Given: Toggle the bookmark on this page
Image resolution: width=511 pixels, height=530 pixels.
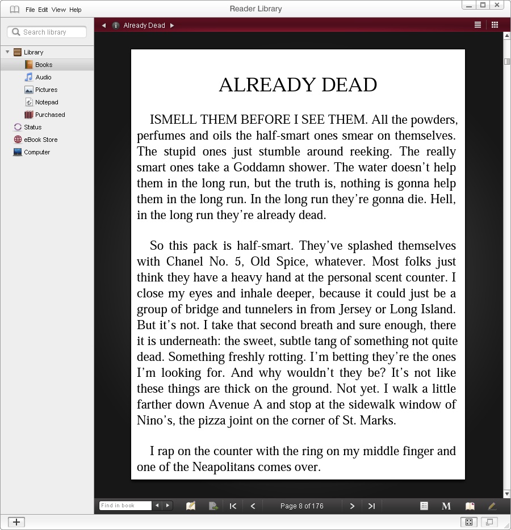Looking at the screenshot, I should (x=470, y=506).
